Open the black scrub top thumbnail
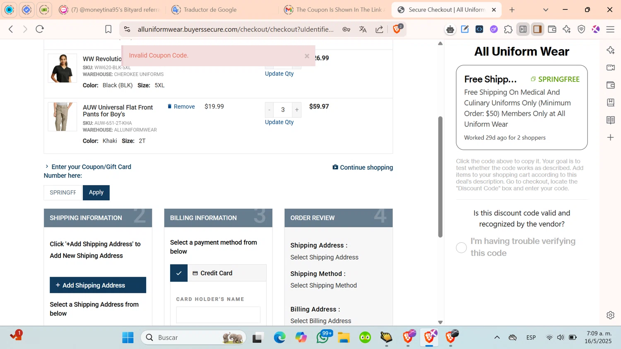The image size is (621, 349). pyautogui.click(x=62, y=68)
